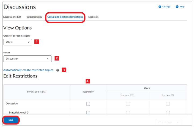
Task: Select the Group and Section Restrictions tab
Action: coord(65,17)
